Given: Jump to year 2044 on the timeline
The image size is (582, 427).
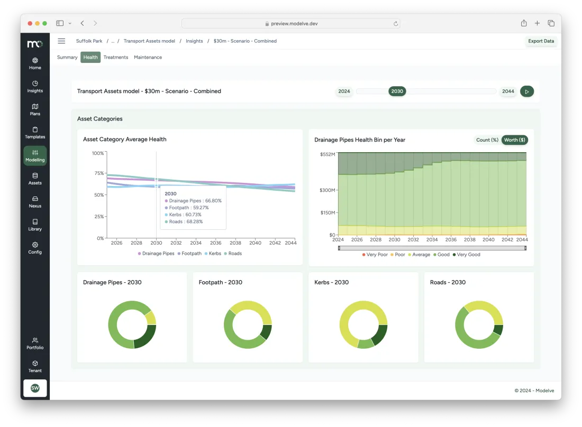Looking at the screenshot, I should tap(508, 91).
